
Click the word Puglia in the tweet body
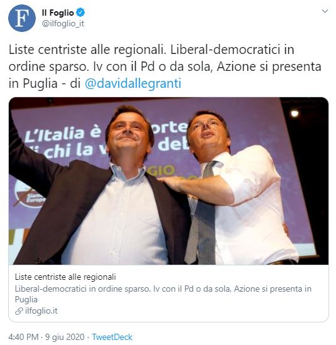click(40, 83)
